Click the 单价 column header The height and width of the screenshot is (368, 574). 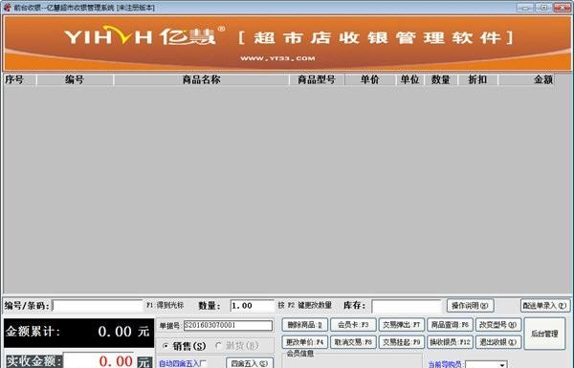pyautogui.click(x=369, y=79)
